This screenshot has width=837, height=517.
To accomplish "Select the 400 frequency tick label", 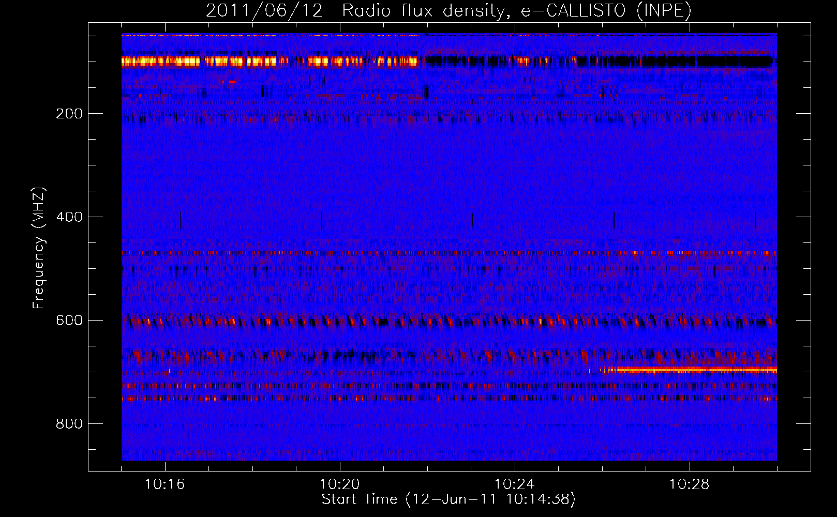I will (x=69, y=217).
